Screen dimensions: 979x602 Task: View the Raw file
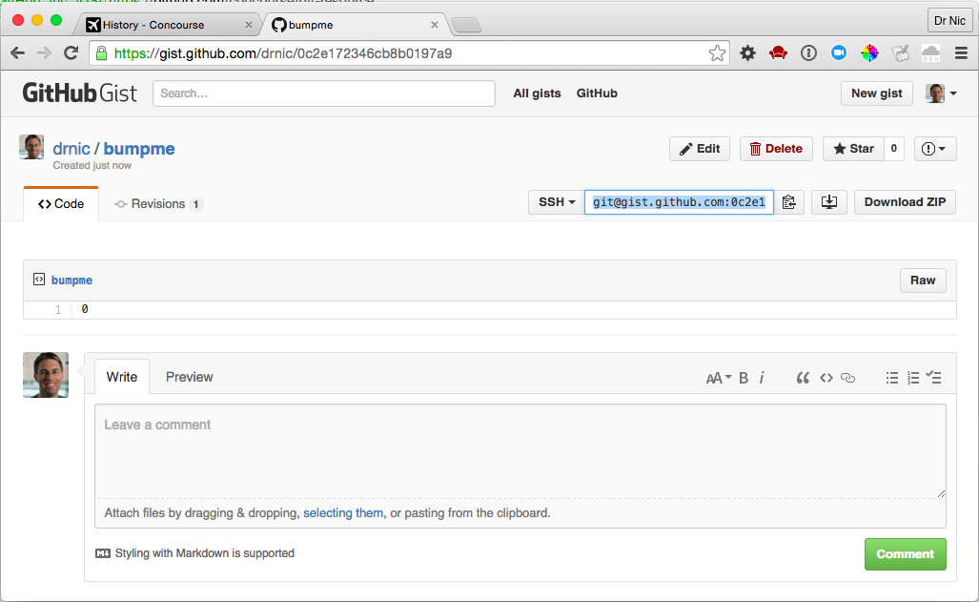point(923,280)
